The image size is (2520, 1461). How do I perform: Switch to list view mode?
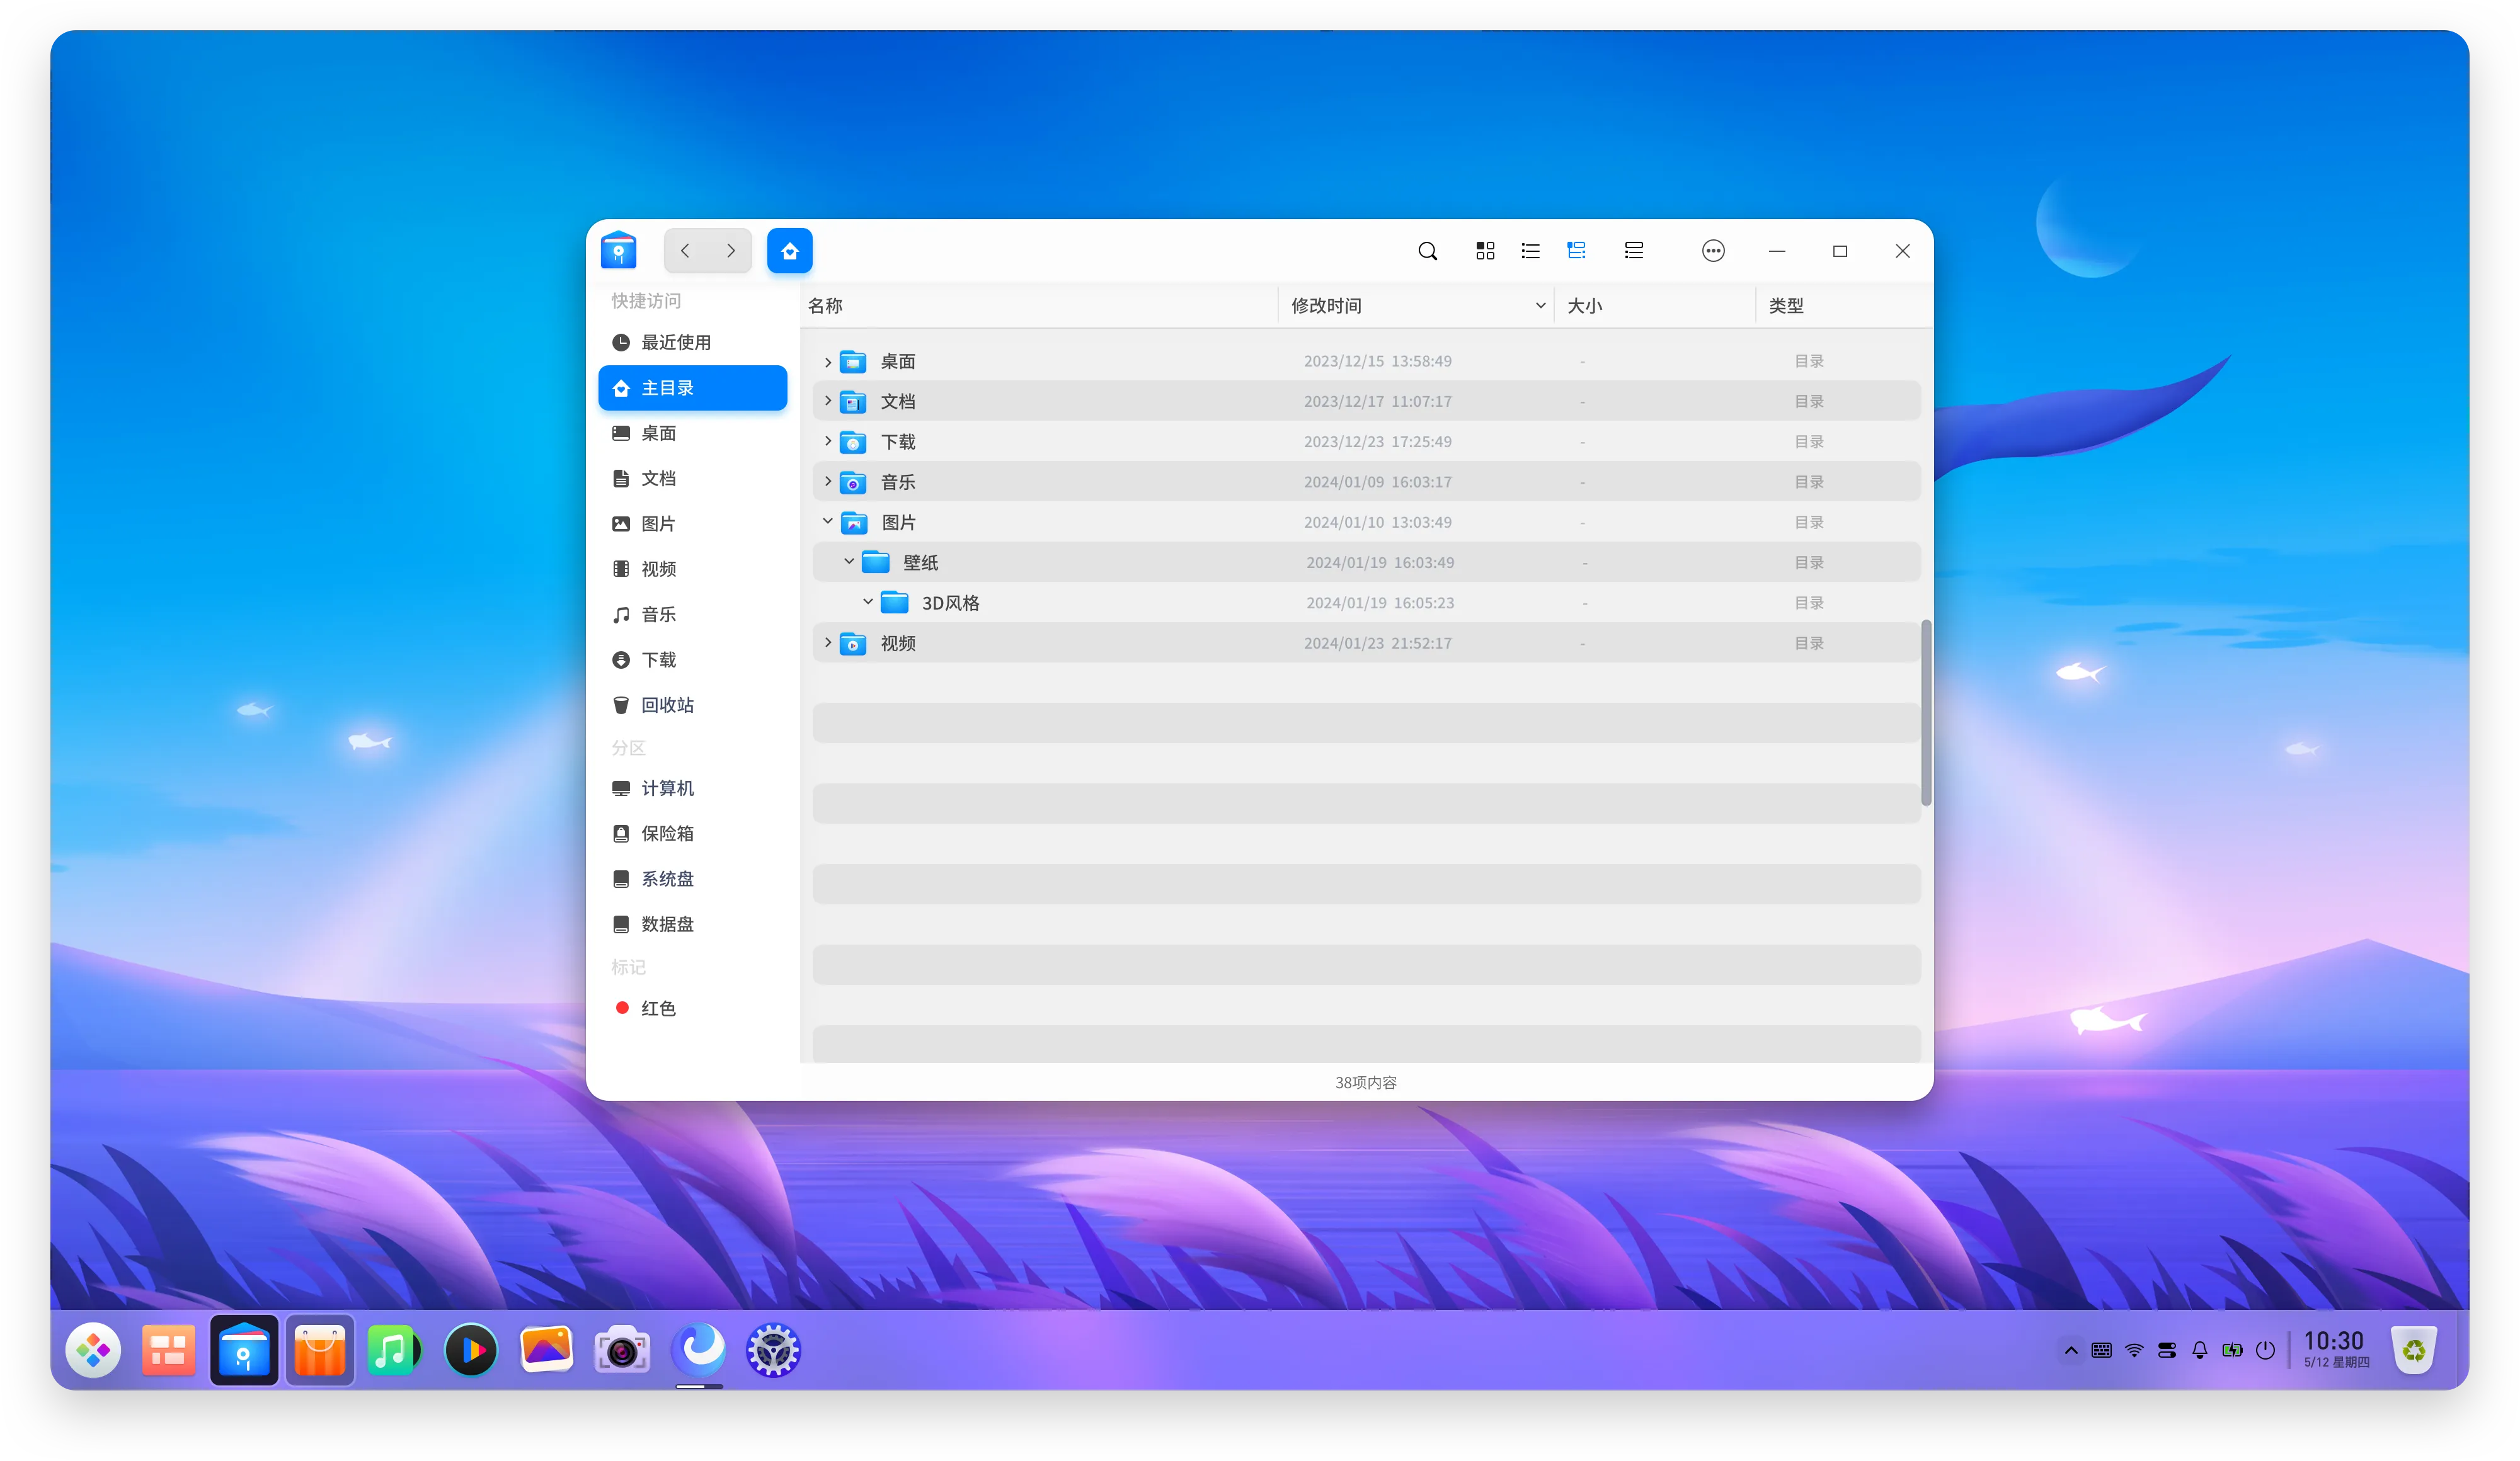point(1530,251)
